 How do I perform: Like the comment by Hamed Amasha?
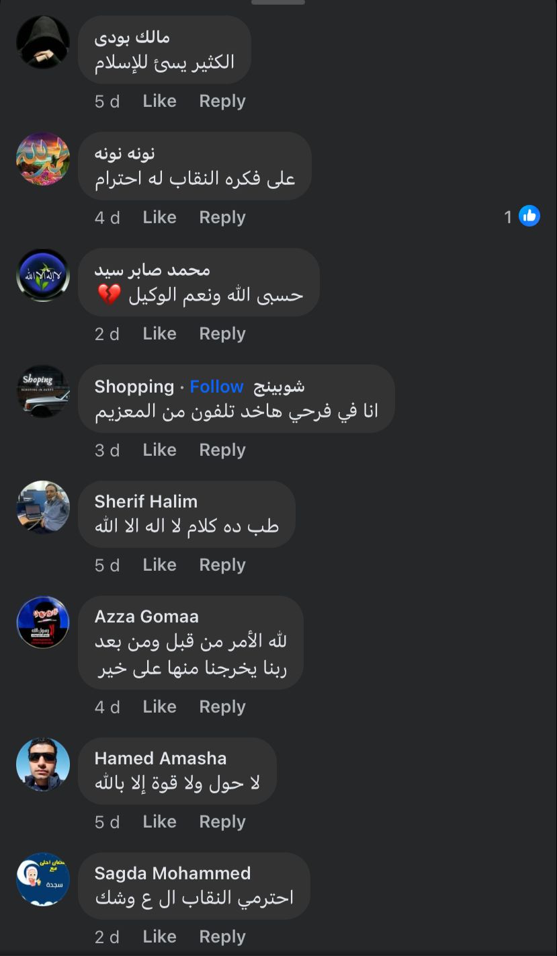(x=159, y=822)
